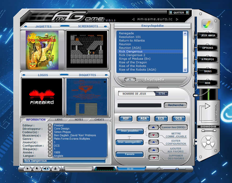Toggle the checkbox next to Musicien(s)

pyautogui.click(x=50, y=135)
